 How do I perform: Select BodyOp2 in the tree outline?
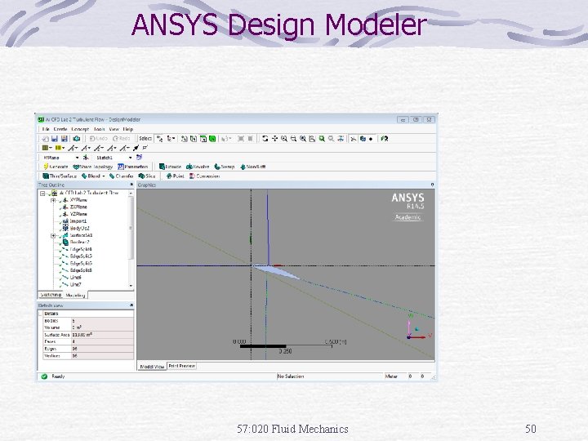pos(79,229)
